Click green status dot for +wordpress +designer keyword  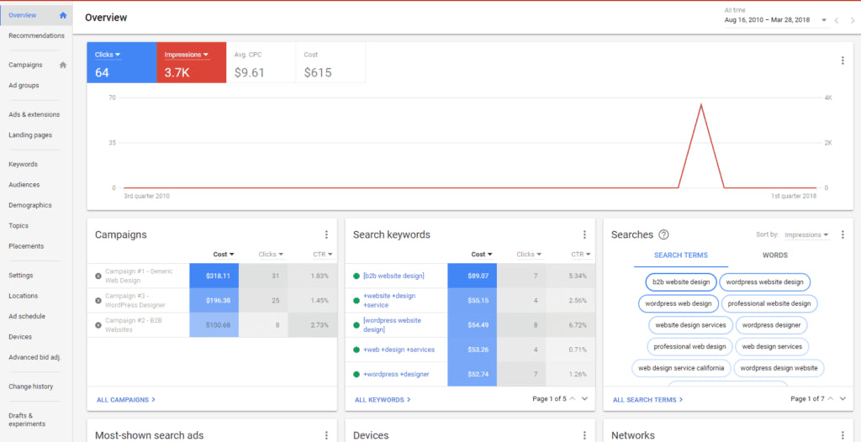357,374
